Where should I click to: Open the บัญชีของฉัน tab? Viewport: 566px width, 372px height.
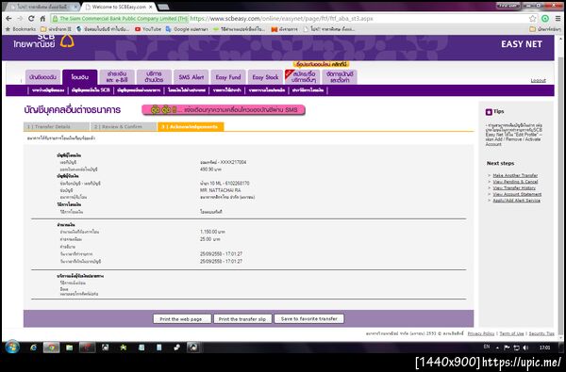pyautogui.click(x=42, y=77)
